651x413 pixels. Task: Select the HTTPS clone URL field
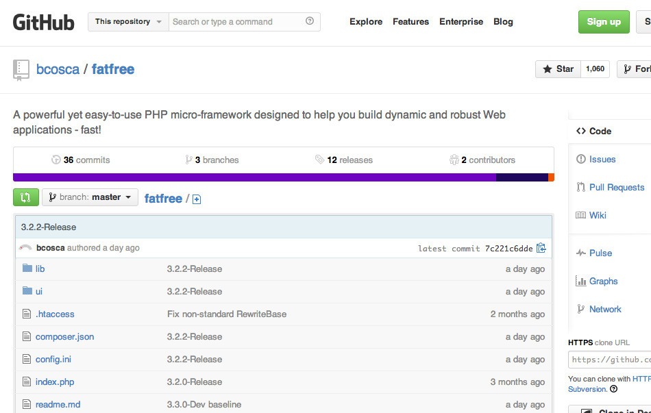coord(609,360)
